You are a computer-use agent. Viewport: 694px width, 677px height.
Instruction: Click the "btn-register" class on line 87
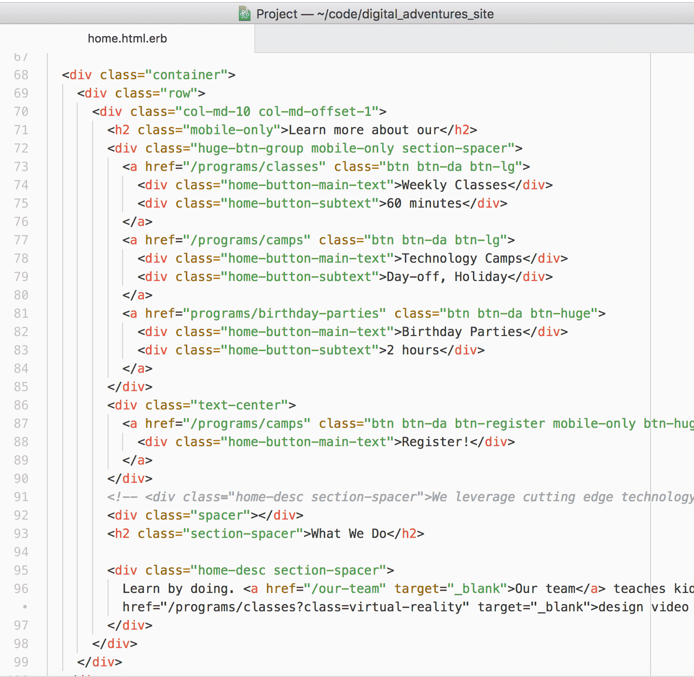tap(500, 423)
